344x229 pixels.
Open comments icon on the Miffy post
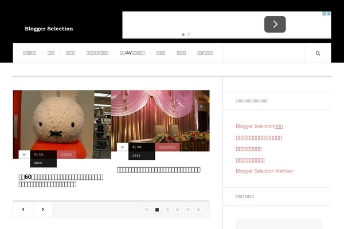point(24,155)
